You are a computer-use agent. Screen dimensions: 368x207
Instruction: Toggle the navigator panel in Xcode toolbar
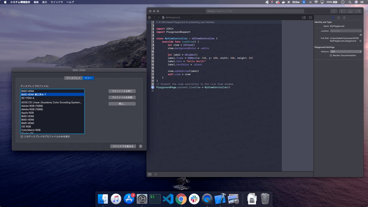pos(342,11)
